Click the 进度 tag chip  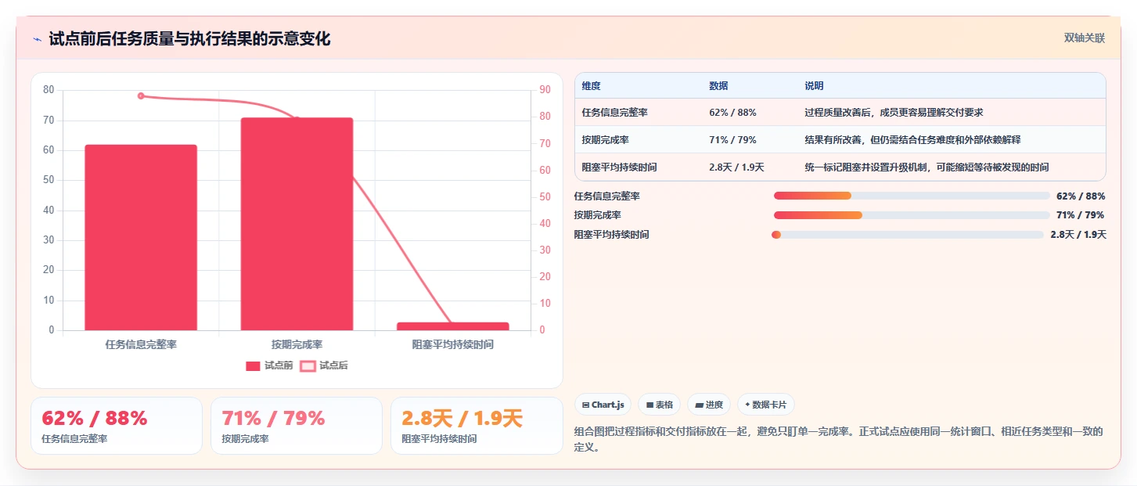[x=708, y=405]
